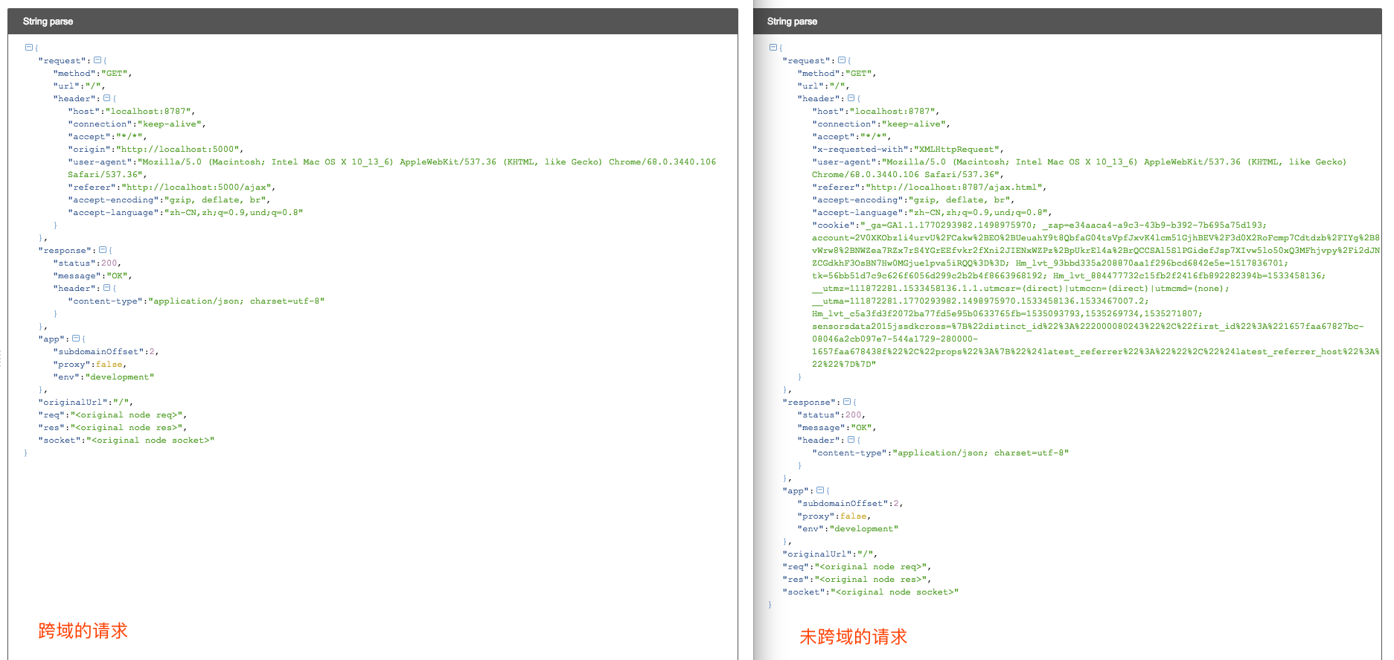
Task: Click the red "跨域的请求" caption
Action: click(83, 631)
